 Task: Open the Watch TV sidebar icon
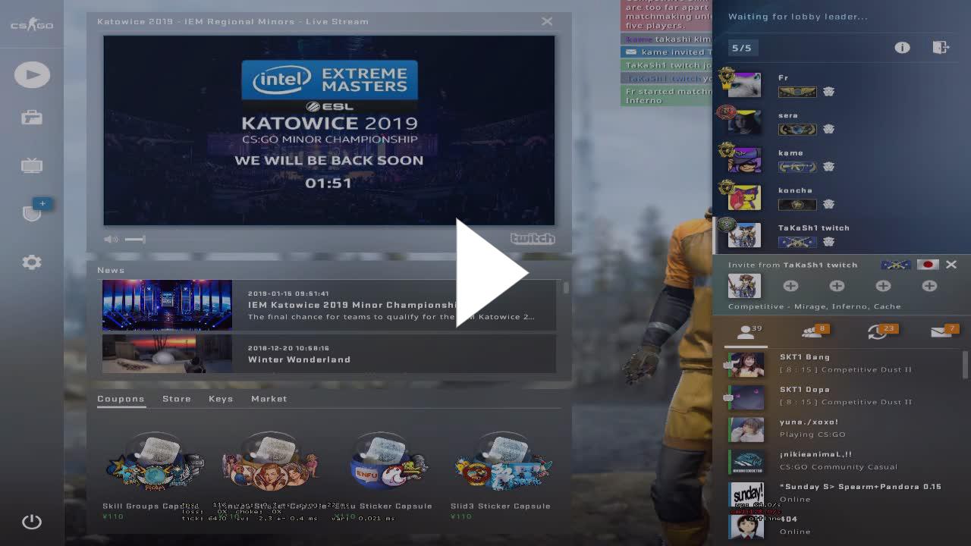coord(32,166)
